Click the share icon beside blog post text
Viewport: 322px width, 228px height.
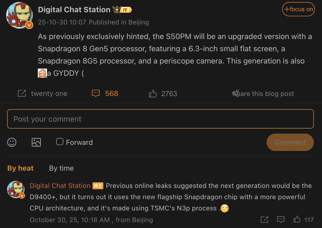235,94
